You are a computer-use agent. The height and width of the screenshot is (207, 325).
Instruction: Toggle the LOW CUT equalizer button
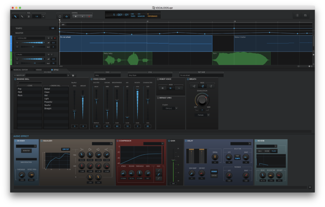point(65,149)
